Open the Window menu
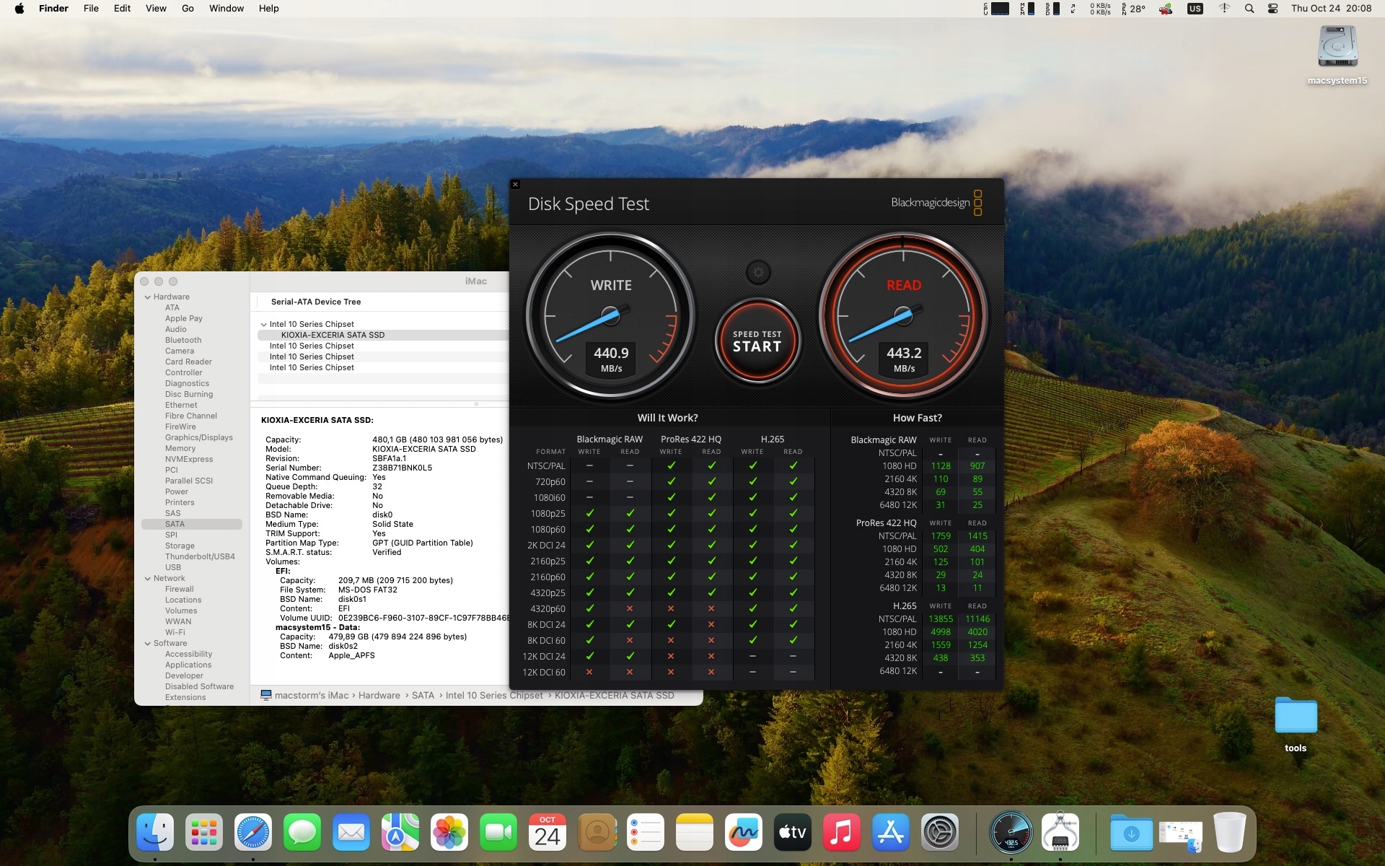The image size is (1385, 866). click(x=226, y=9)
